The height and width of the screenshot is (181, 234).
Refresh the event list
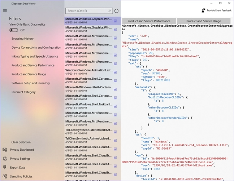[x=116, y=11]
